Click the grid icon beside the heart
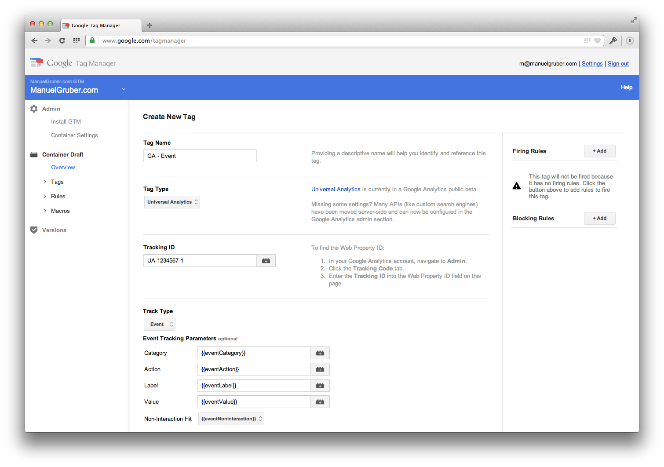The image size is (664, 467). tap(587, 40)
